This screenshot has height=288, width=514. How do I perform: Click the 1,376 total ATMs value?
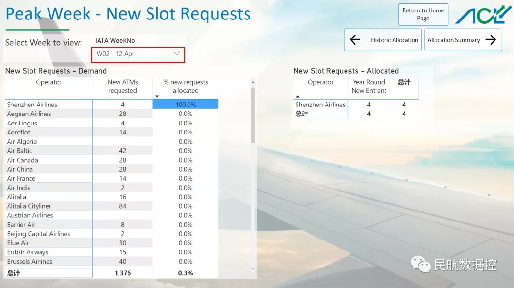click(x=123, y=273)
